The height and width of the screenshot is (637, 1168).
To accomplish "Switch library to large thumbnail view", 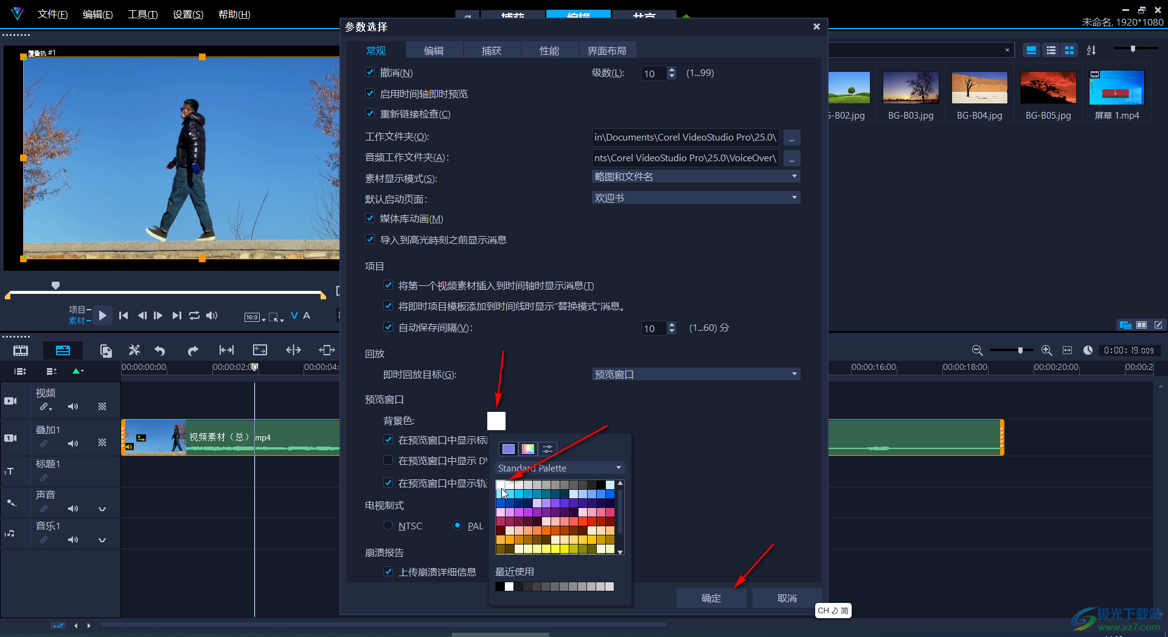I will [1069, 50].
